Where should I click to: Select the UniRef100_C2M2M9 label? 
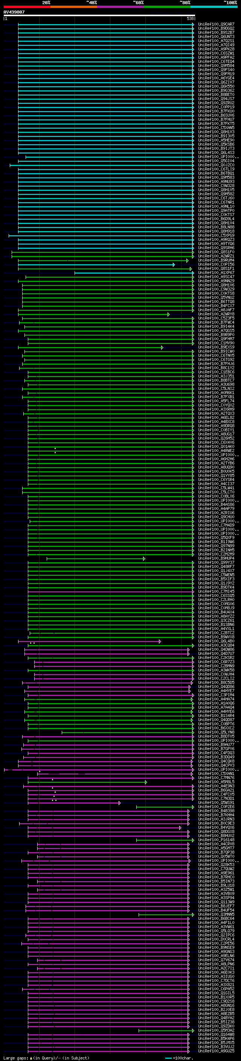tap(216, 554)
